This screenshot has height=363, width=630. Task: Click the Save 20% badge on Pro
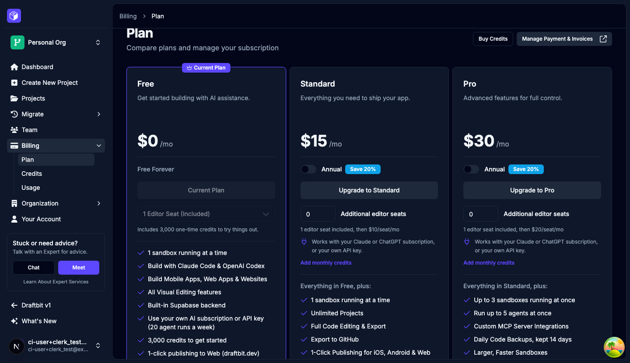(x=526, y=169)
